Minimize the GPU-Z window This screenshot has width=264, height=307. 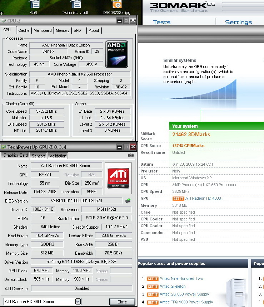[x=120, y=147]
